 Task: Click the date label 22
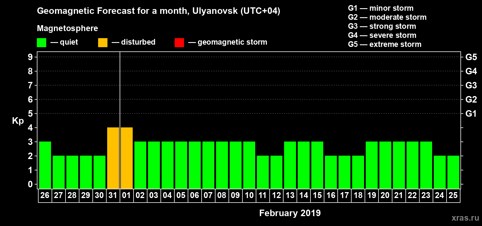click(412, 195)
